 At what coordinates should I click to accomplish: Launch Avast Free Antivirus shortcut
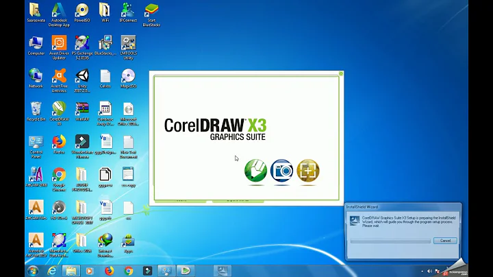[x=59, y=81]
